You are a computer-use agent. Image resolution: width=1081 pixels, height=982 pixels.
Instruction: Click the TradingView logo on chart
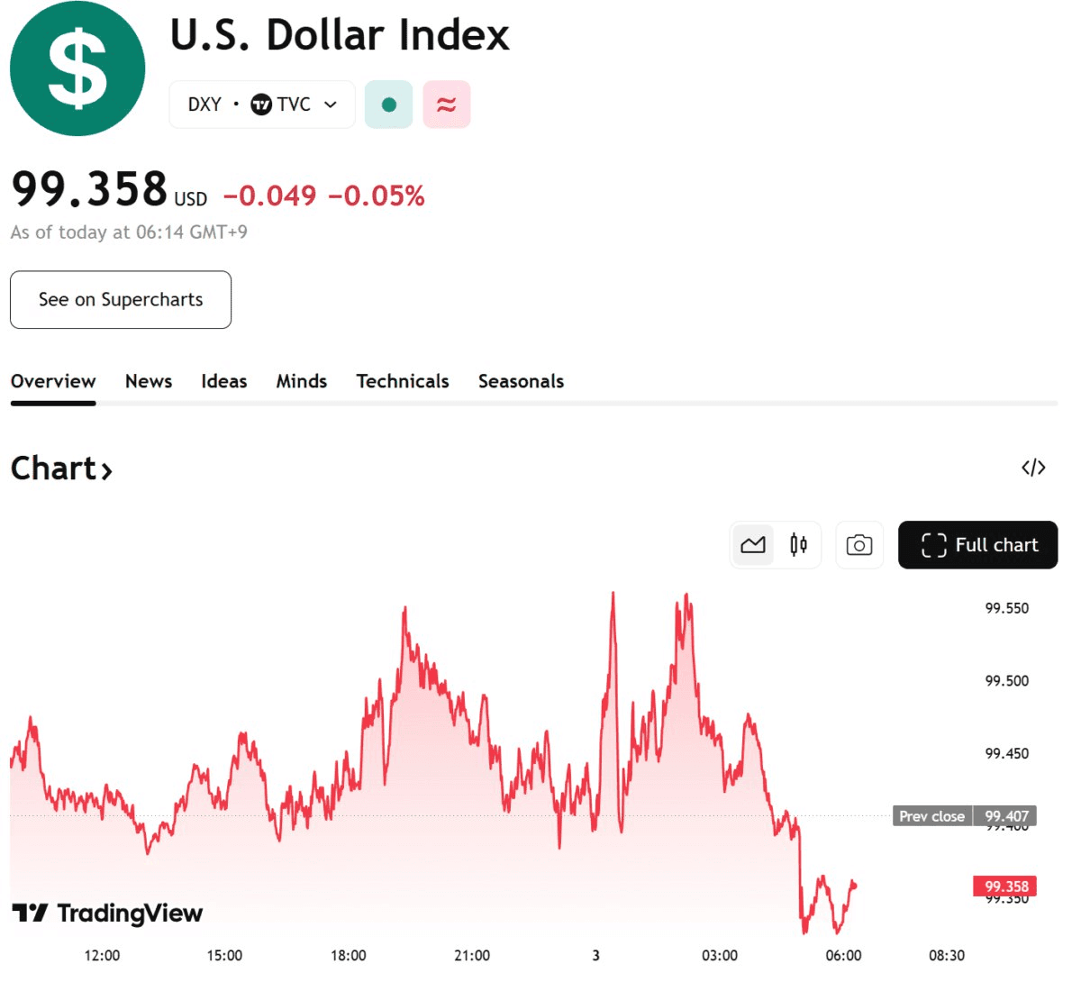108,914
